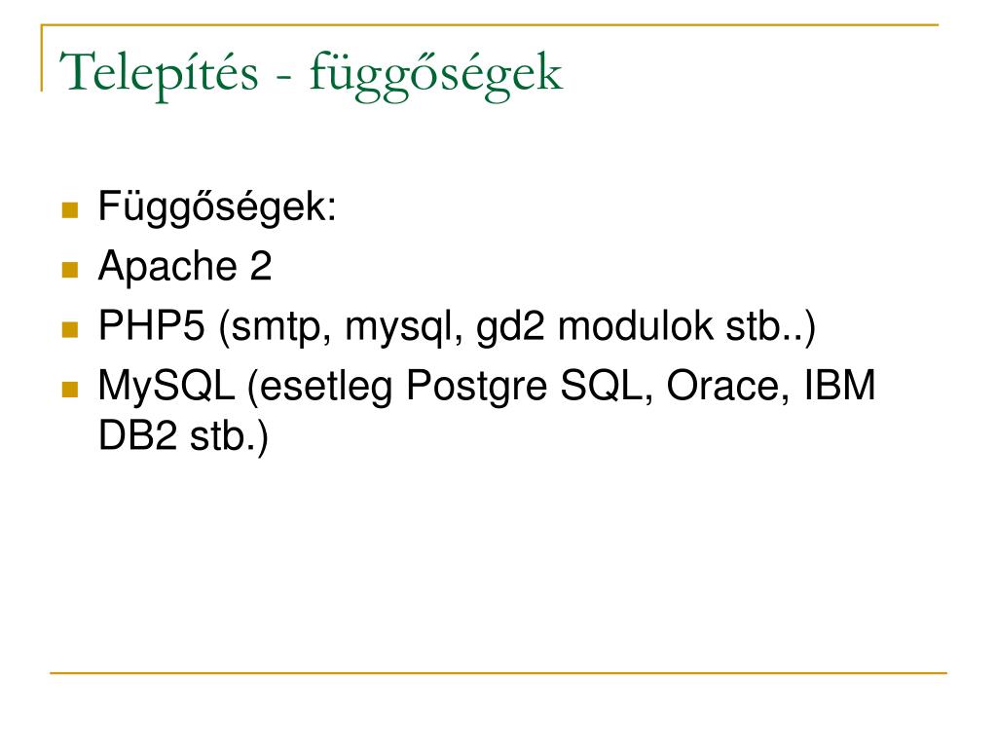Select the word gd2 in PHP5 line
Image resolution: width=997 pixels, height=748 pixels.
coord(510,327)
